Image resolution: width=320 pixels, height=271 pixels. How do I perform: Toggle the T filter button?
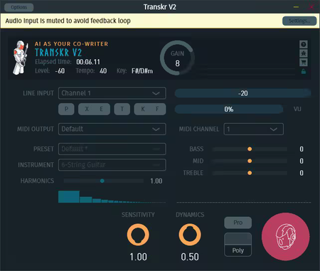click(122, 109)
